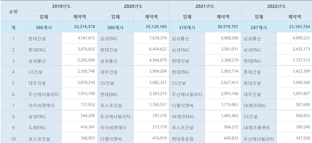Select the 399,240 amount
This screenshot has height=143, width=312.
(294, 127)
